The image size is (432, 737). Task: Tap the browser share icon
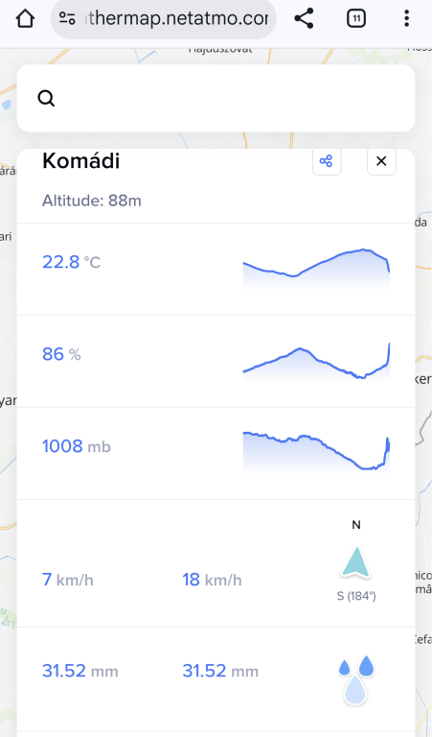(x=304, y=19)
